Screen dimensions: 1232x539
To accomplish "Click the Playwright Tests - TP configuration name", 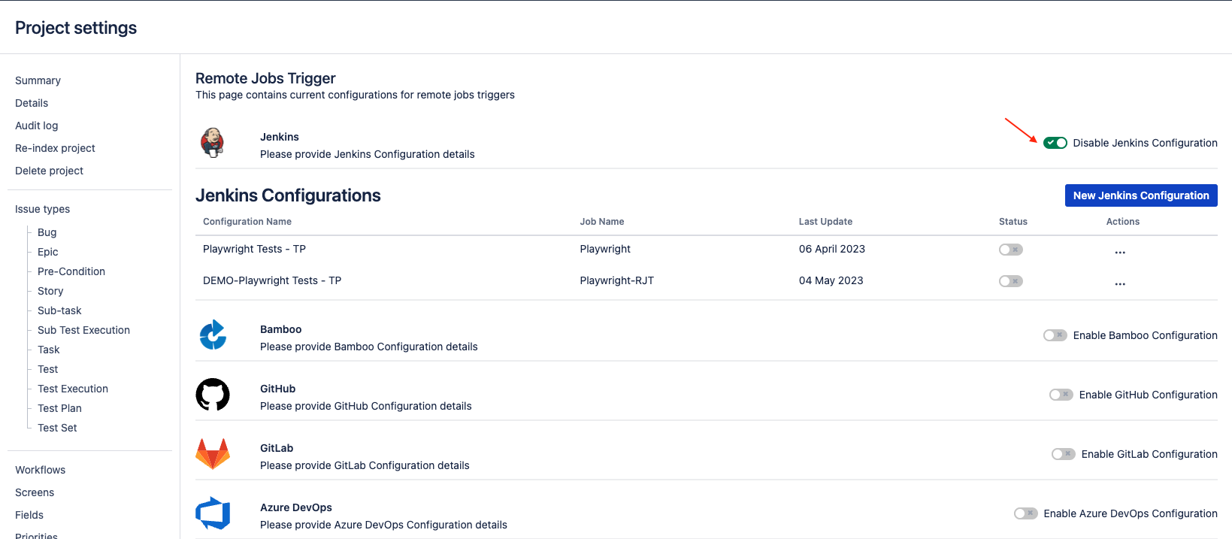I will [x=254, y=249].
